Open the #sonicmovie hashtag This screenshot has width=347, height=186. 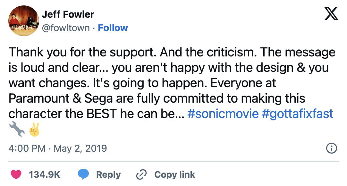click(223, 114)
